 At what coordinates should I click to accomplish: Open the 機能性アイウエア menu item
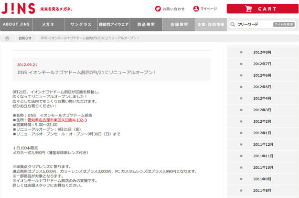(114, 25)
